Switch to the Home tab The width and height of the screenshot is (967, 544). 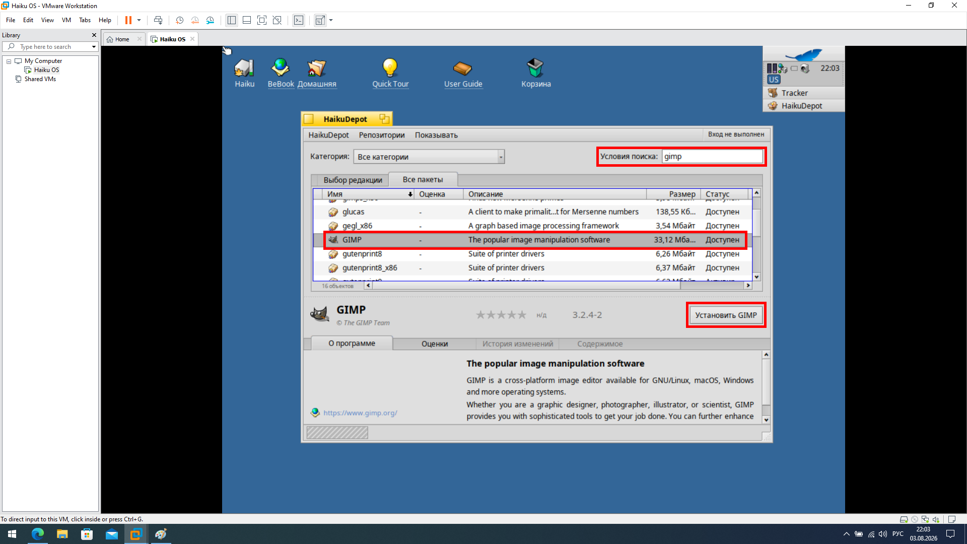[x=122, y=39]
